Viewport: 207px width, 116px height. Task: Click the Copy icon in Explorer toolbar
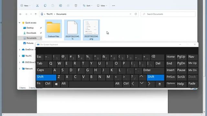click(45, 5)
